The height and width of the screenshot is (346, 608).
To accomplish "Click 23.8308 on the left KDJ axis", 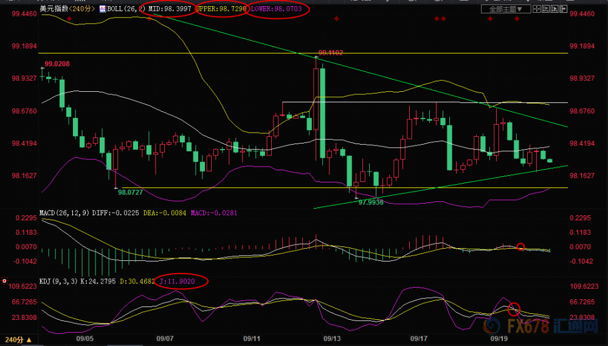I will coord(24,317).
